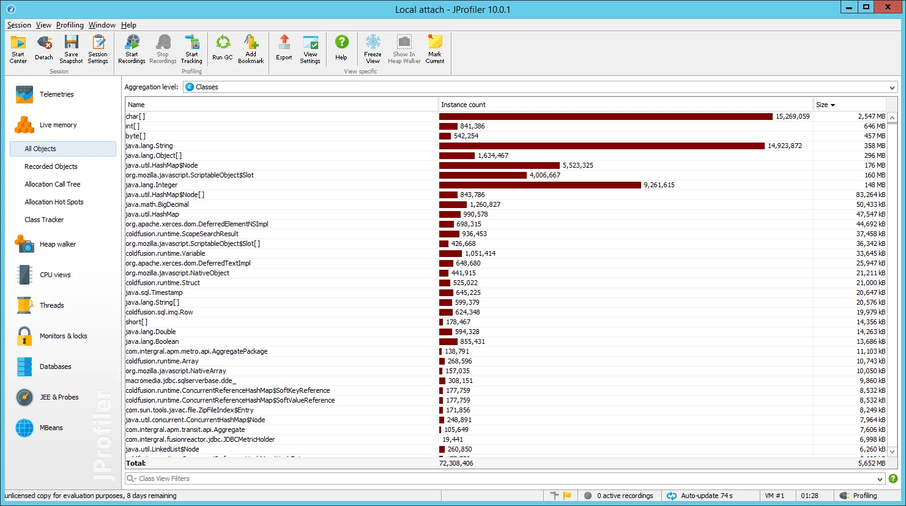The height and width of the screenshot is (506, 906).
Task: Select the java.math.BigDecimal row
Action: coord(506,204)
